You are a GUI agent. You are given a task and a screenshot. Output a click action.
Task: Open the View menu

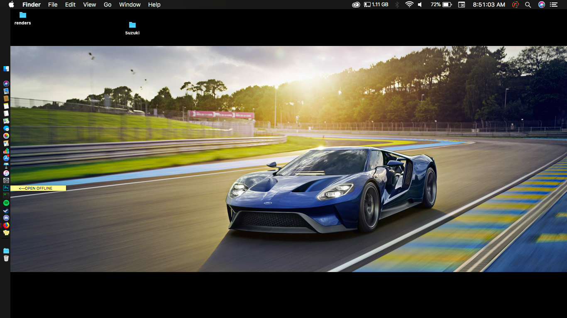point(90,5)
